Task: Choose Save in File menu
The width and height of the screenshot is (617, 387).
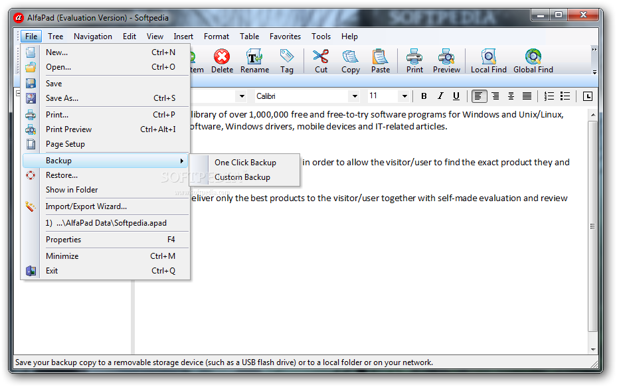Action: click(106, 84)
